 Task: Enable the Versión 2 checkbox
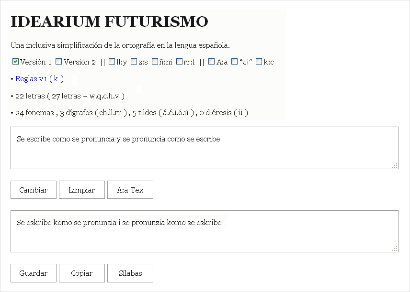pos(59,62)
